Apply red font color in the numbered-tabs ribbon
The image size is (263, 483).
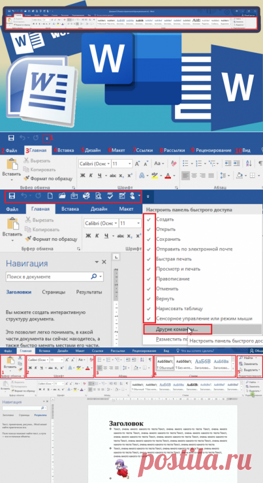click(x=168, y=176)
